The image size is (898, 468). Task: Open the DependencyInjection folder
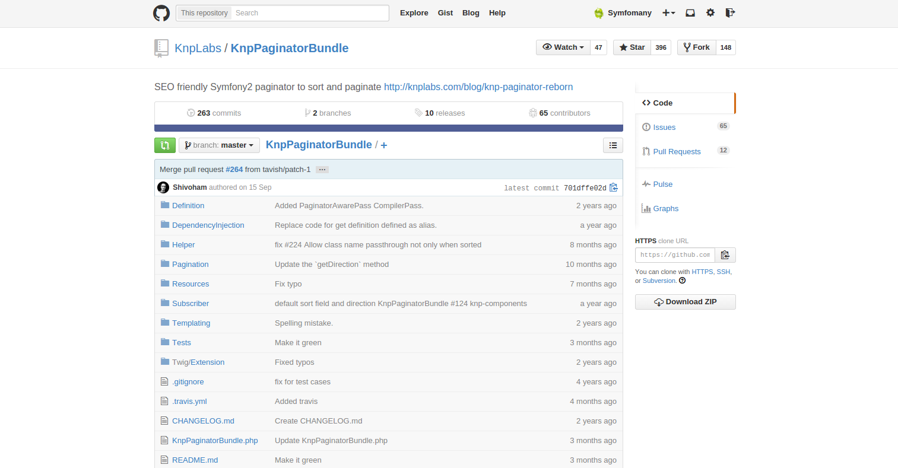208,225
